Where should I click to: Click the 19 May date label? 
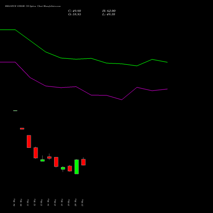click(69, 202)
